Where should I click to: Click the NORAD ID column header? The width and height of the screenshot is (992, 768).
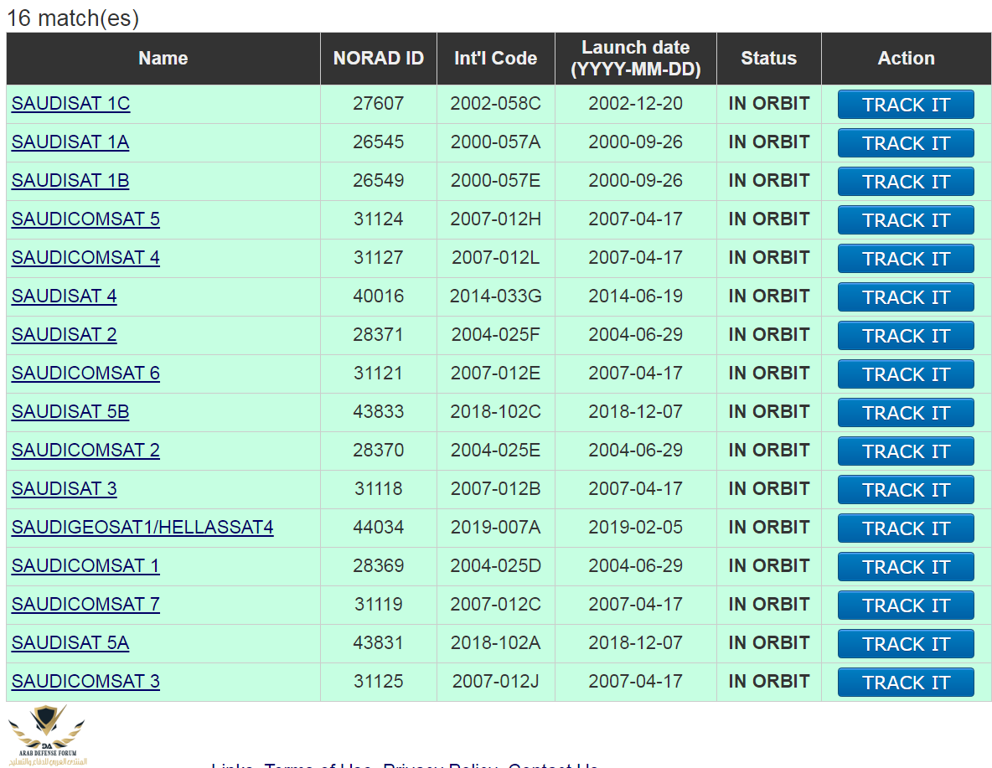point(379,58)
